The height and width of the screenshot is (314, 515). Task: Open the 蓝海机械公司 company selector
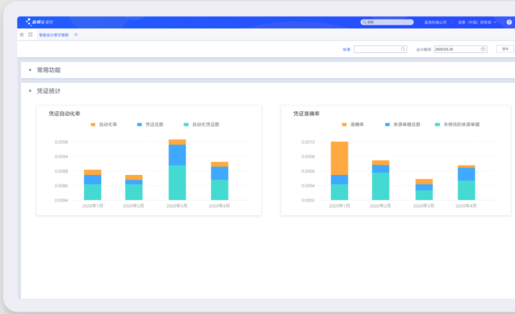(x=435, y=22)
